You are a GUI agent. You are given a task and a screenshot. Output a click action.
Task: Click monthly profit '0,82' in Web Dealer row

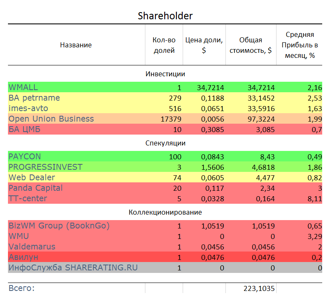315,178
